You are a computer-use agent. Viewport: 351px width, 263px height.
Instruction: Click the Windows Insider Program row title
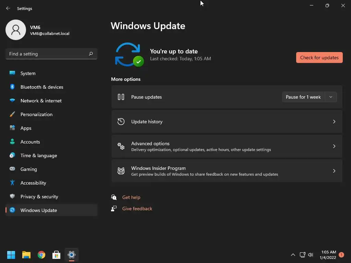[158, 168]
